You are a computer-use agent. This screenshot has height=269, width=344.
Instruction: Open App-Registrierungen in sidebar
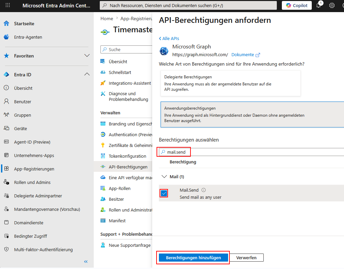tap(34, 169)
